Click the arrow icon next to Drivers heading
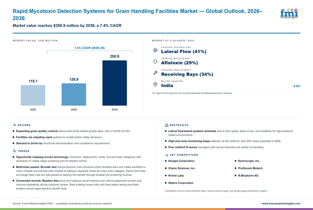The width and height of the screenshot is (313, 210). pos(14,125)
